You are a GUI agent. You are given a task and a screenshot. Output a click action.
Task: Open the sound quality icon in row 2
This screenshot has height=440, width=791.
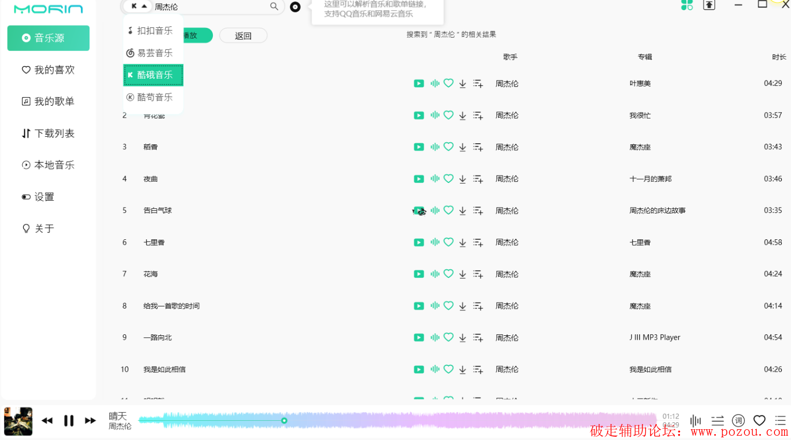point(435,115)
